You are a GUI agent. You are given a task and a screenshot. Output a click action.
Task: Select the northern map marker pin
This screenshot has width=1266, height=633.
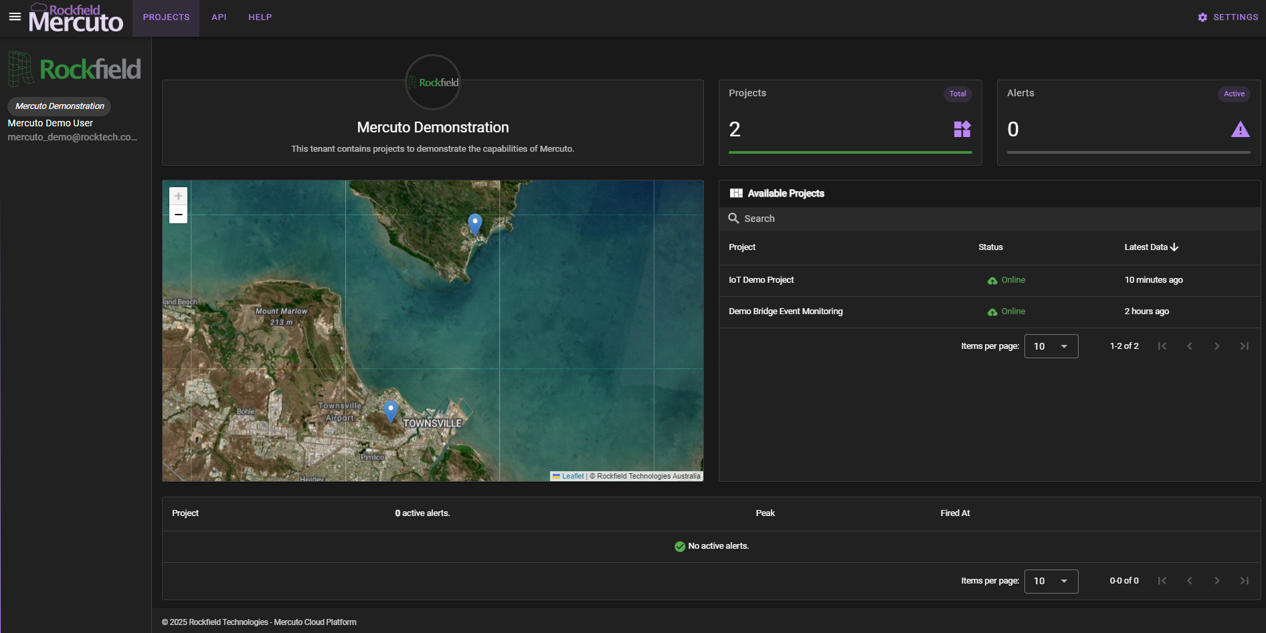[475, 224]
